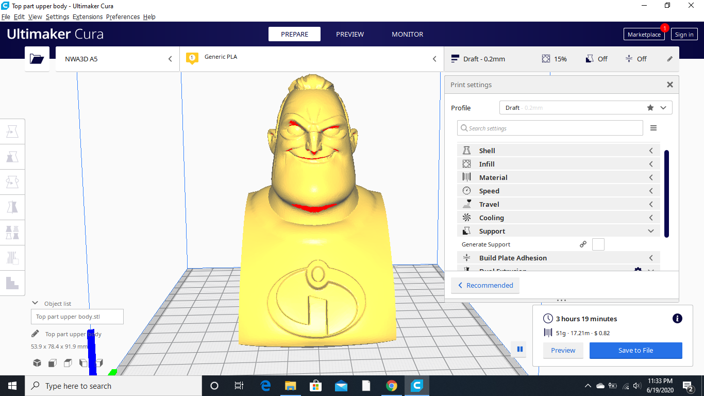Select the Rotate tool in left toolbar
Screen dimensions: 704x396
pos(12,182)
